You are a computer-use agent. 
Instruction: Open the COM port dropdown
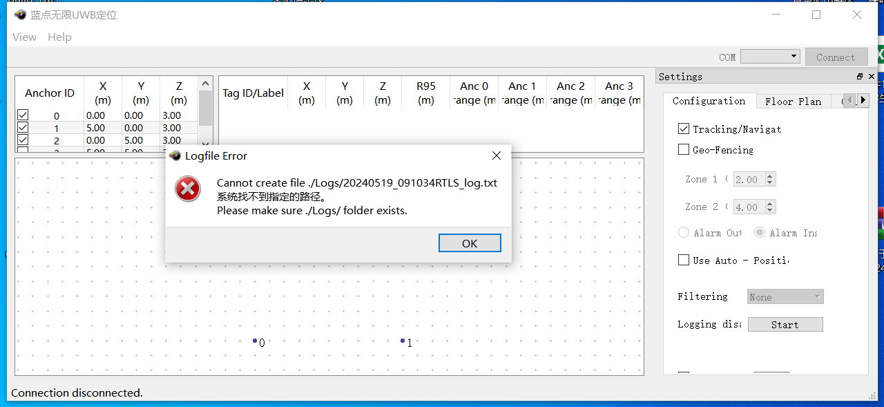[770, 57]
